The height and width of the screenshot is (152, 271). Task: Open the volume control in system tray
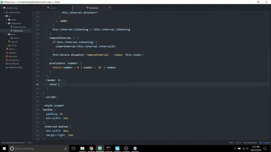(247, 148)
